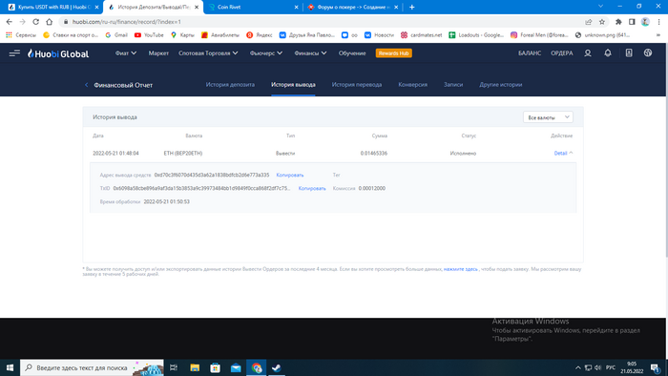Open the Другие истории tab
The image size is (668, 376).
point(501,85)
